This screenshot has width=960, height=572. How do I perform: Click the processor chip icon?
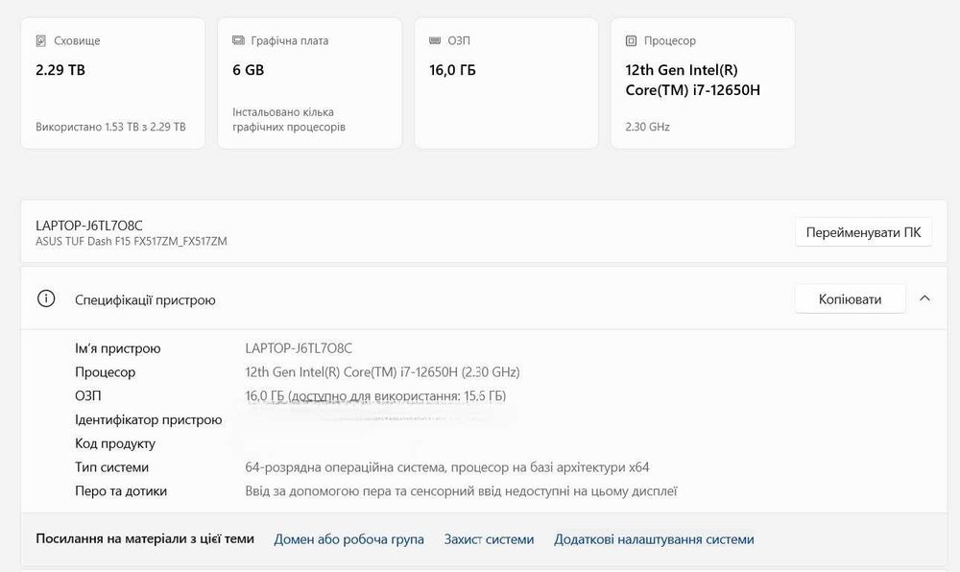click(x=632, y=41)
